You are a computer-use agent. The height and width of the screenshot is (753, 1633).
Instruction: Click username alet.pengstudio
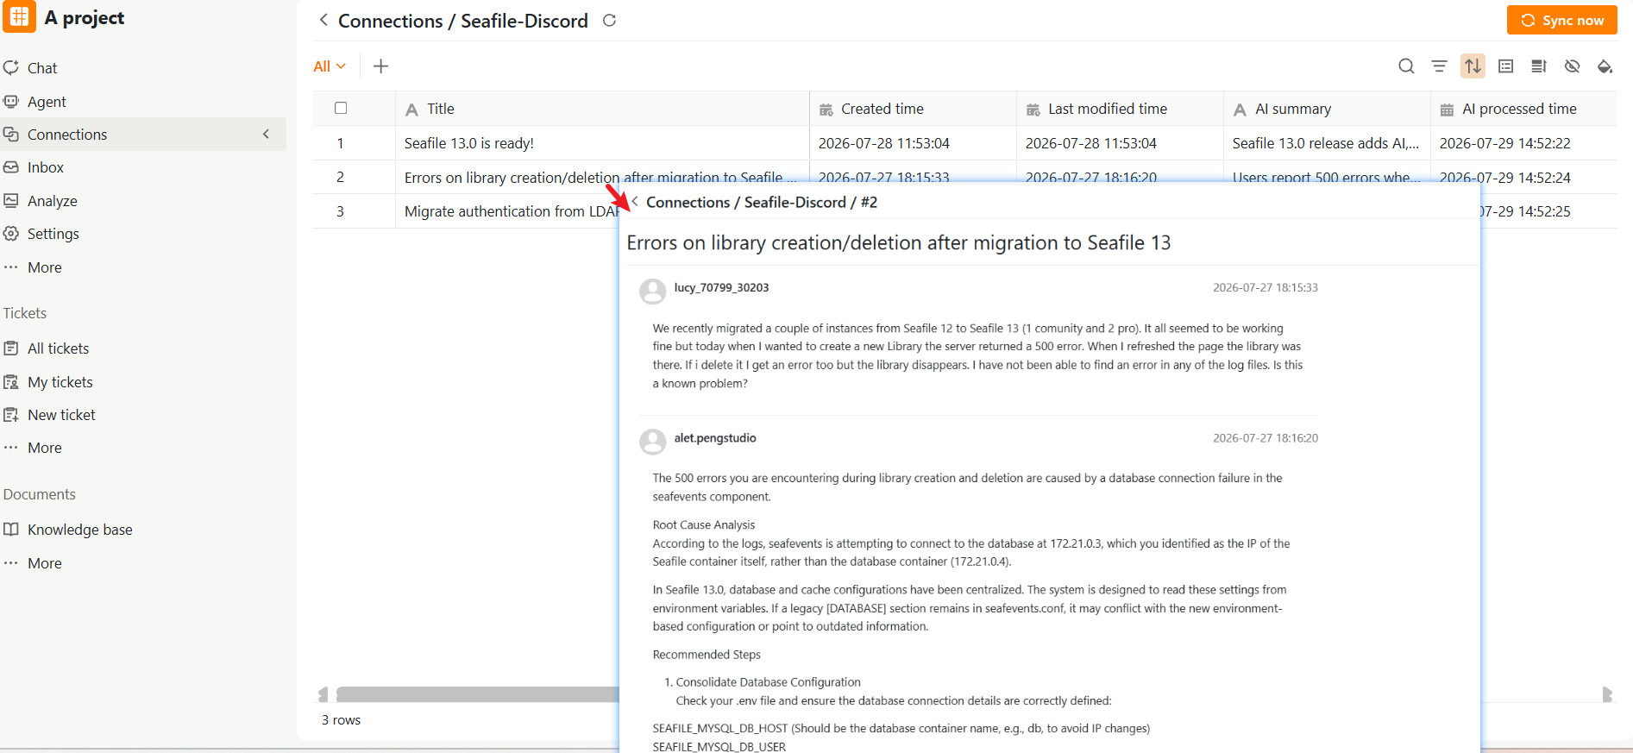pyautogui.click(x=715, y=438)
